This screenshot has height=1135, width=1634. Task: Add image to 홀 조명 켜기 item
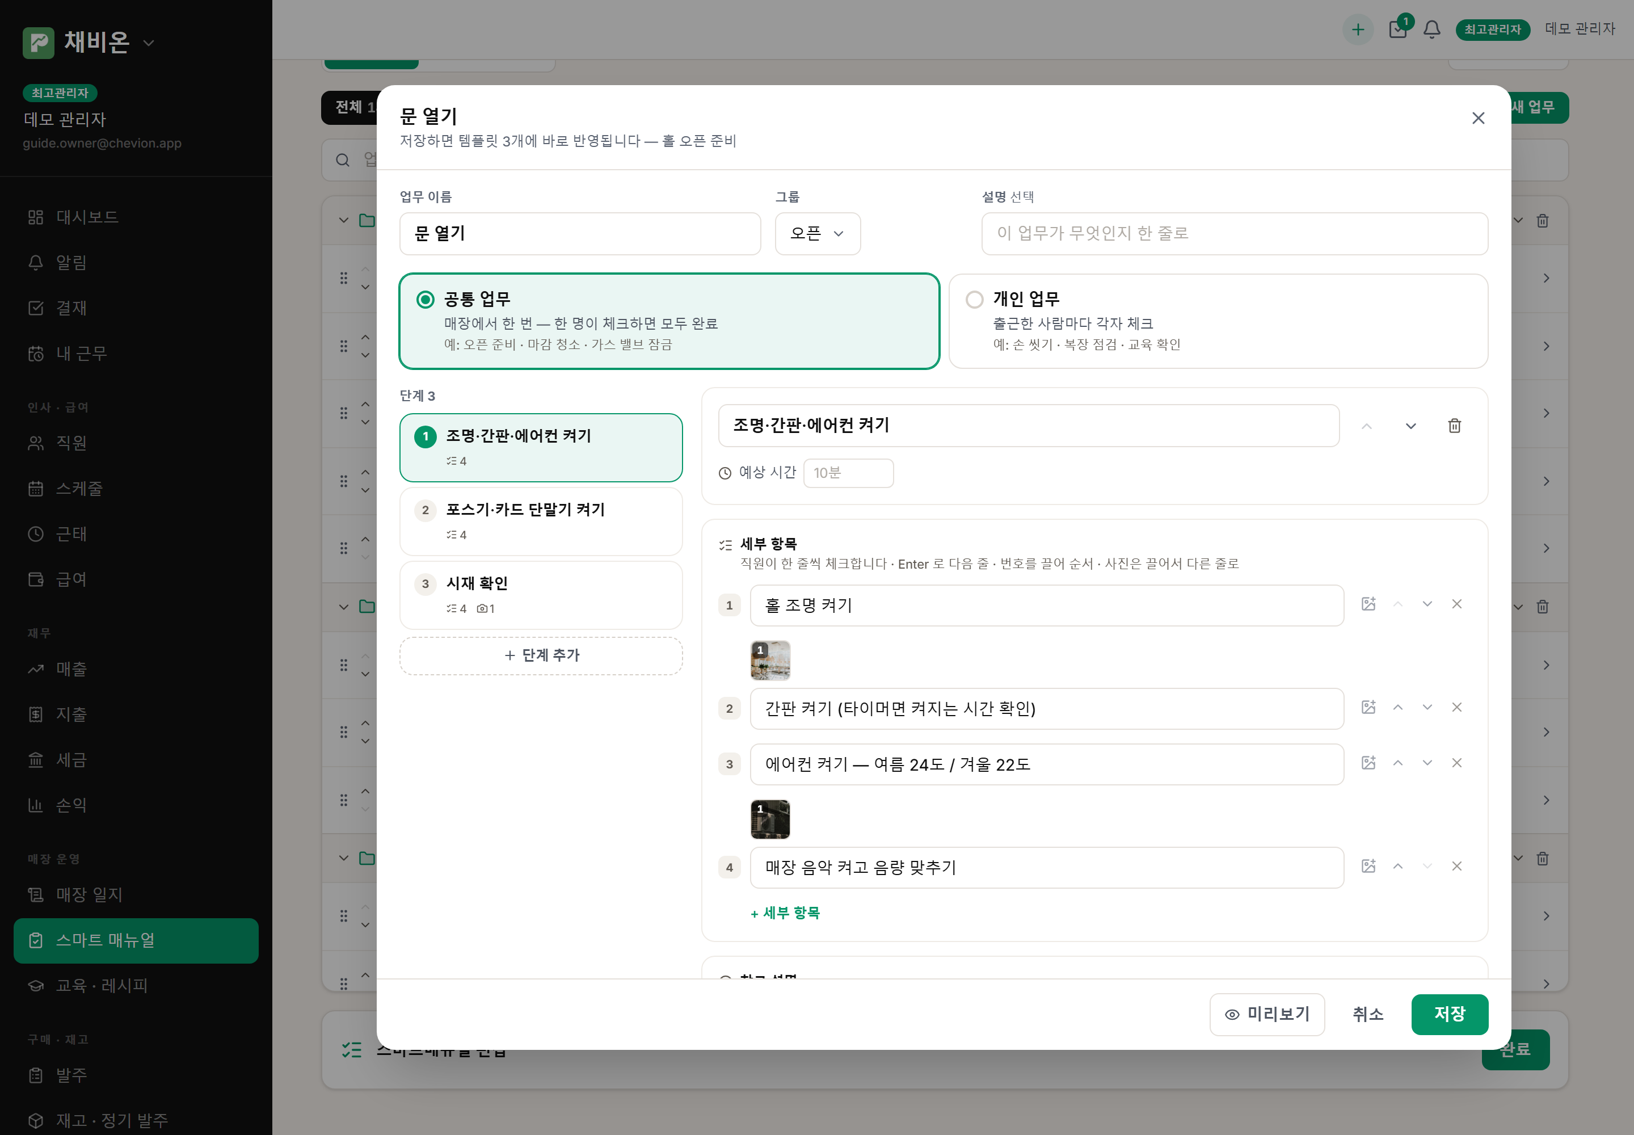(x=1368, y=604)
